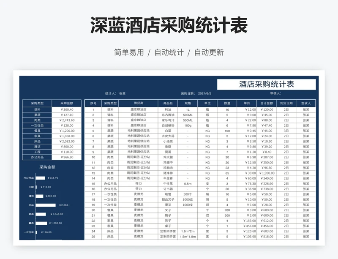Click the ¥2,082.00 amount for 床品
The width and height of the screenshot is (338, 259).
pos(67,142)
